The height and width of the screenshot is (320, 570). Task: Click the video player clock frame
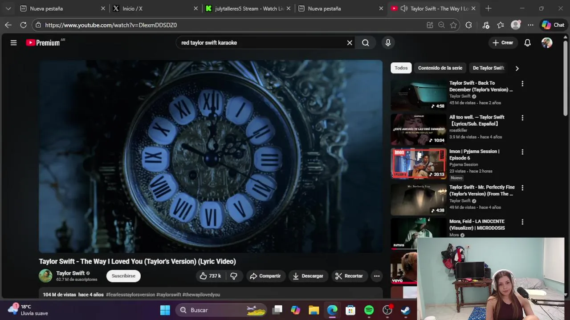pos(211,156)
